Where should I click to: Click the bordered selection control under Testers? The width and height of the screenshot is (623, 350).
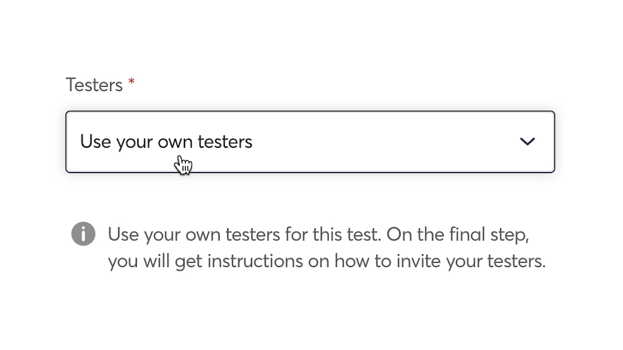(310, 141)
